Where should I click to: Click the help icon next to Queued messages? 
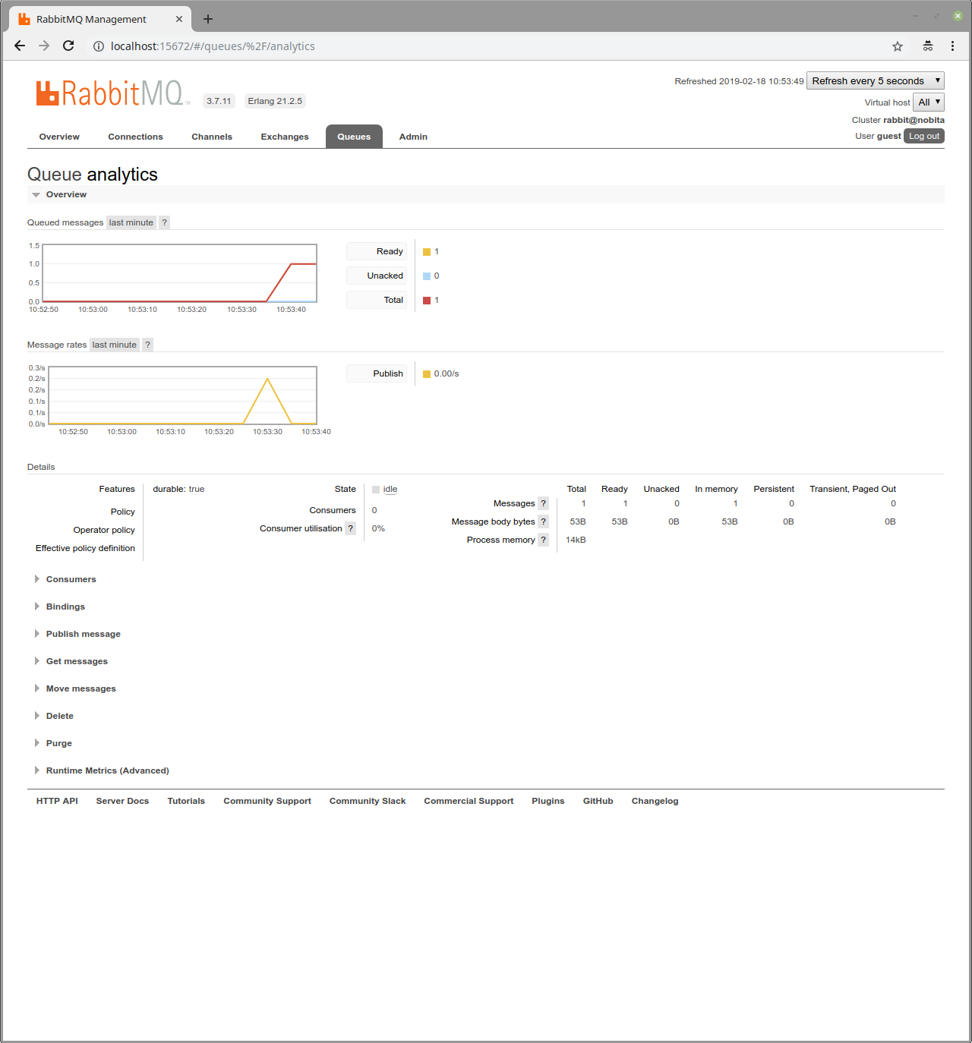(164, 222)
